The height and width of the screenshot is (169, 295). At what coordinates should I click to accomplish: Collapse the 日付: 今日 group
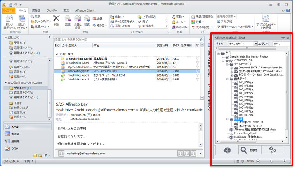(57, 54)
